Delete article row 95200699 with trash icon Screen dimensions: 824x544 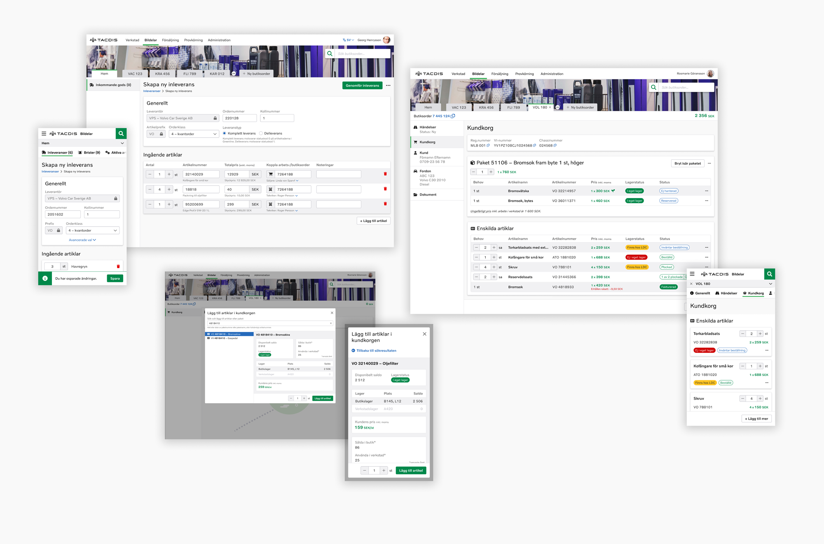(385, 204)
